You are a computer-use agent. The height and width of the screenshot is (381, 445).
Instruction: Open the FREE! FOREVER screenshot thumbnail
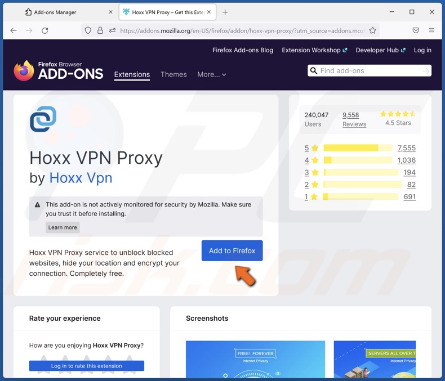(255, 360)
